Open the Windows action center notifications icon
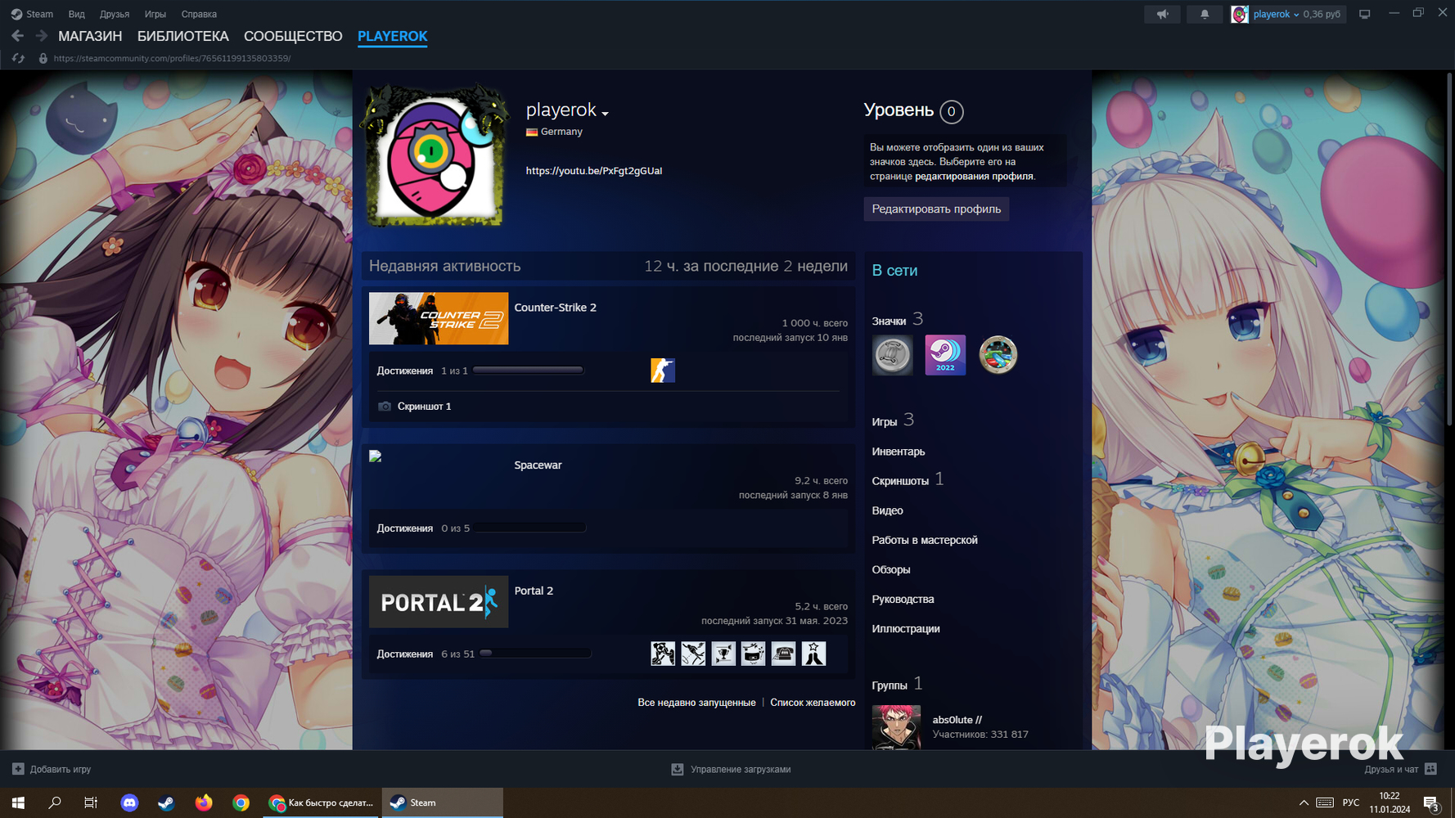 coord(1430,802)
